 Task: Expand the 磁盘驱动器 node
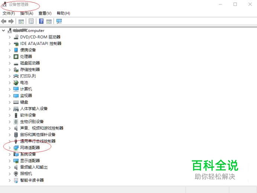(10, 63)
